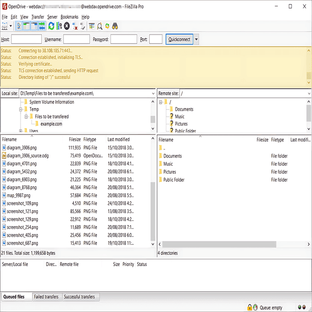Screen dimensions: 312x312
Task: Reconnect to the last server
Action: point(83,26)
